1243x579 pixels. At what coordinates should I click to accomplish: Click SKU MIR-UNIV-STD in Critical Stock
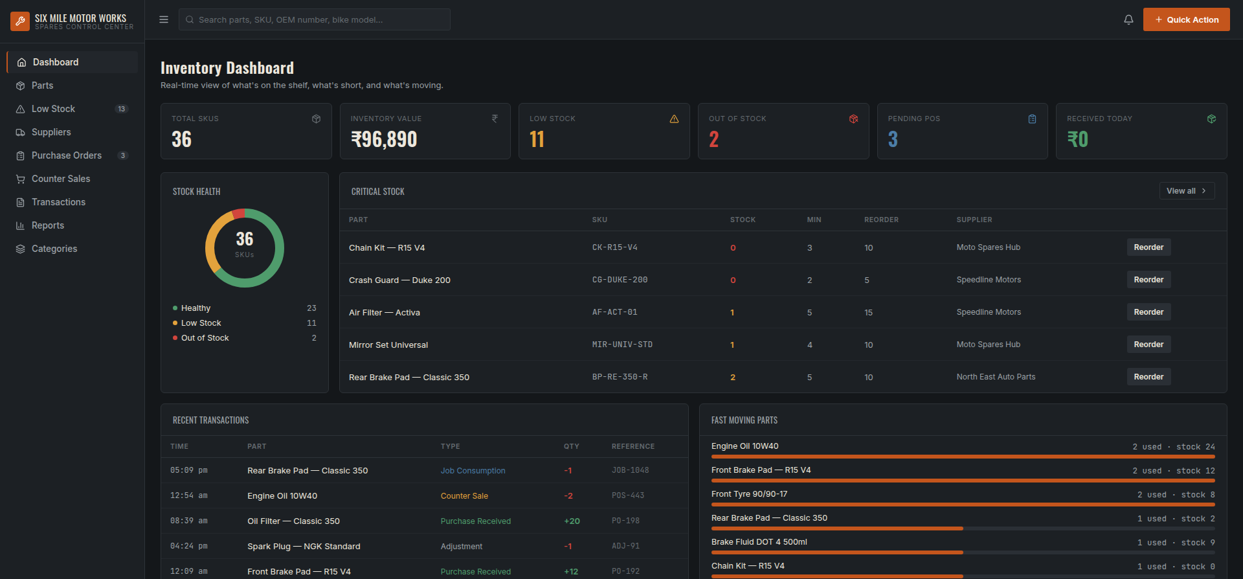[622, 345]
